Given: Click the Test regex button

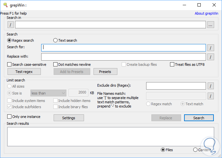Looking at the screenshot, I should point(24,72).
